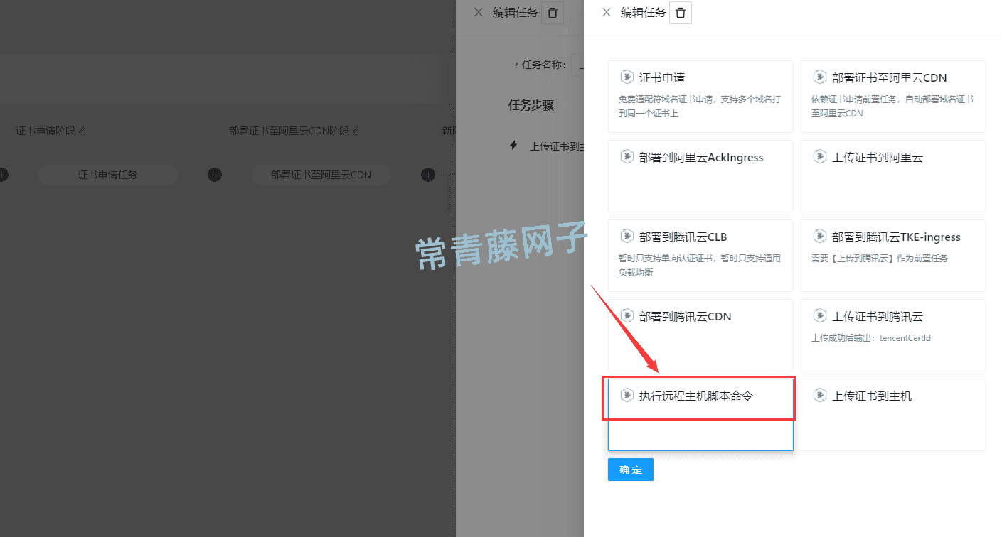Click the icon beside 部署到腾讯云CLB
This screenshot has height=537, width=1002.
[x=627, y=236]
